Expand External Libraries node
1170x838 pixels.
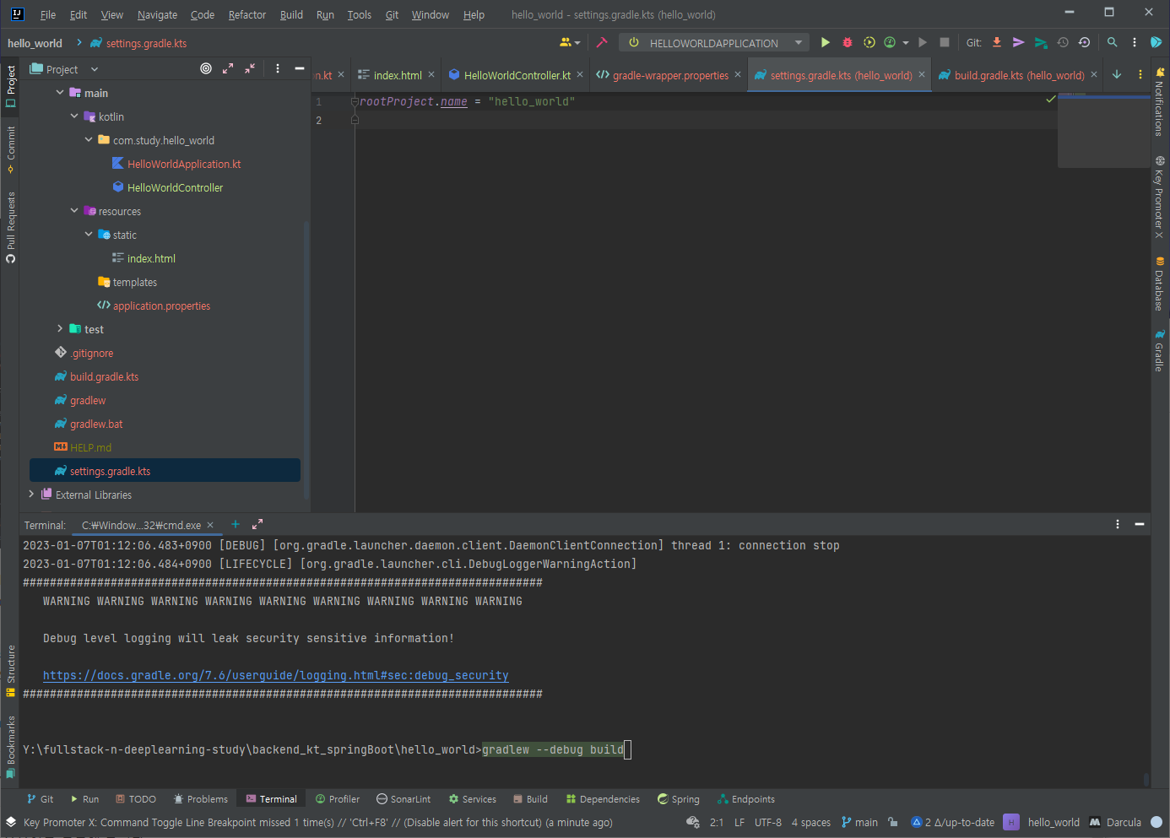tap(31, 494)
